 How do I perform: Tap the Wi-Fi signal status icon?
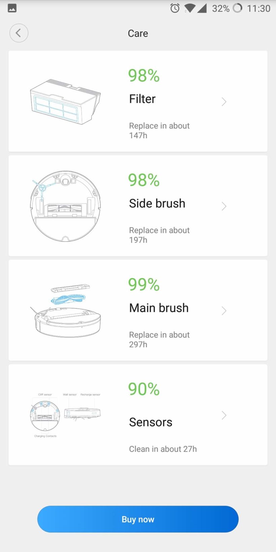pos(190,8)
